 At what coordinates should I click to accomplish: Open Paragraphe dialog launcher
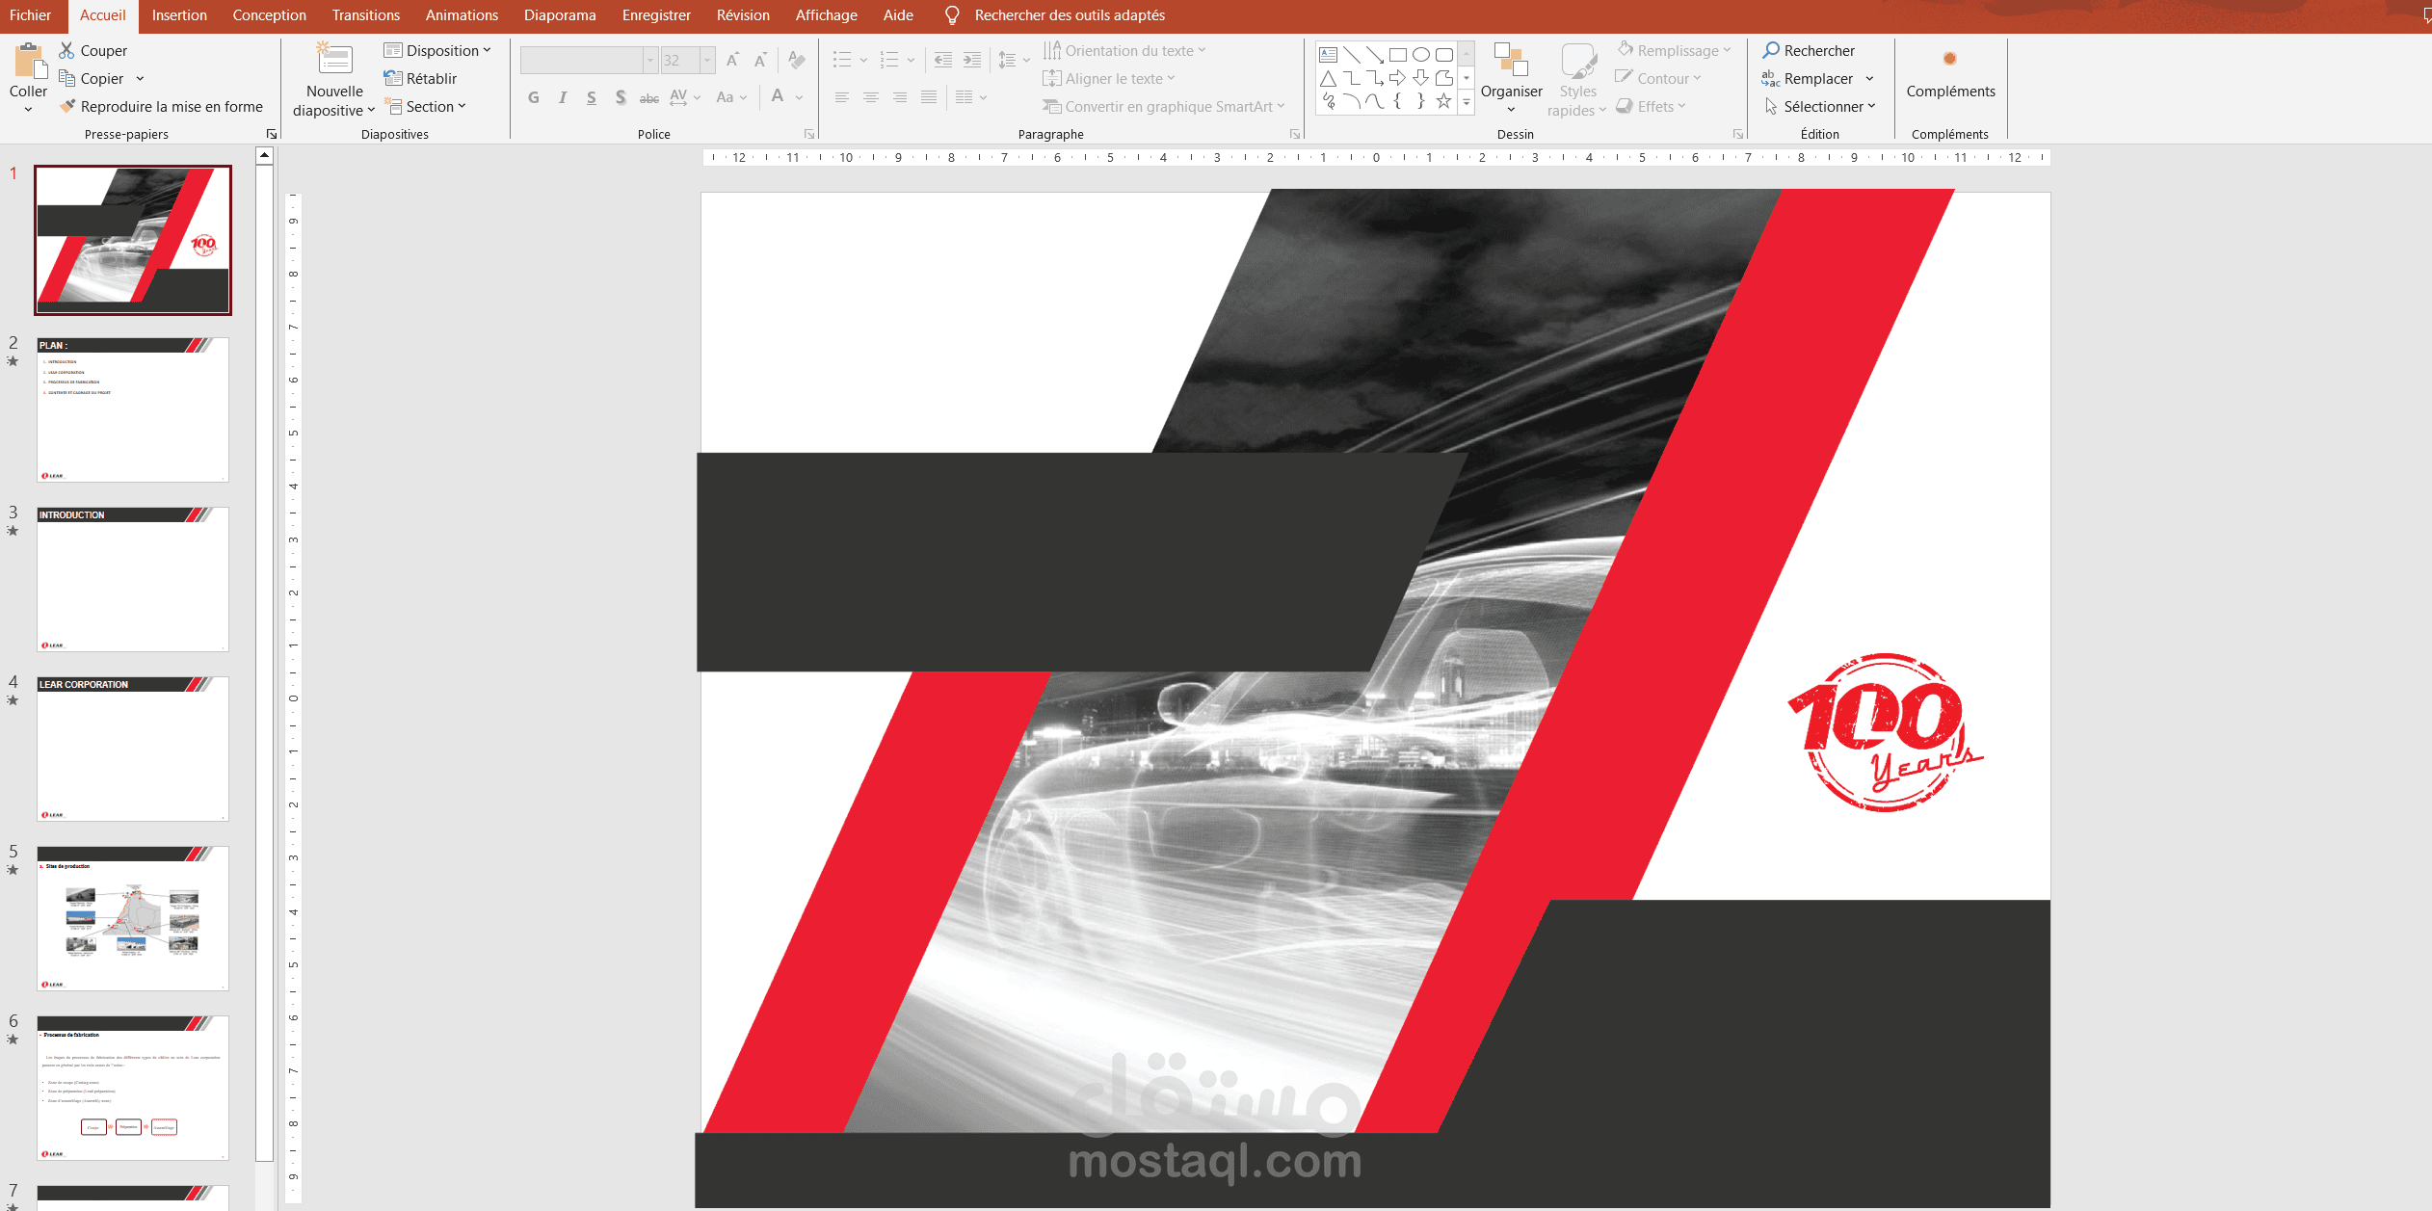pyautogui.click(x=1294, y=134)
